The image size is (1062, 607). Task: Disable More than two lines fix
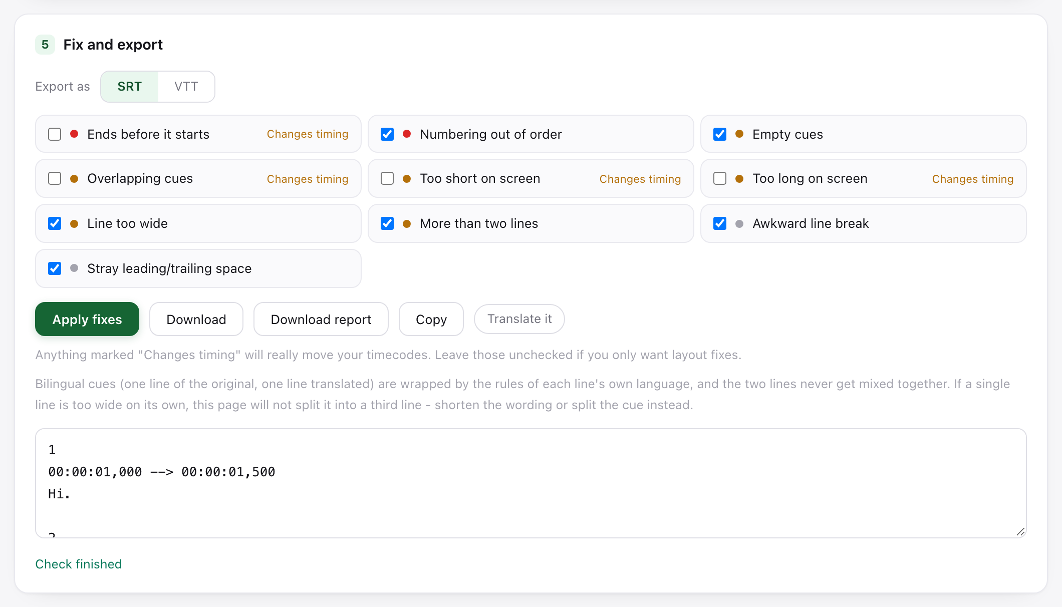(x=387, y=223)
